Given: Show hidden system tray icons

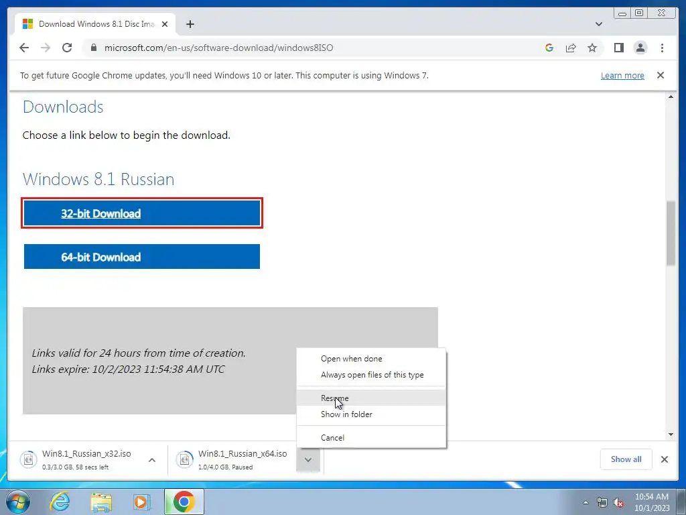Looking at the screenshot, I should [586, 502].
